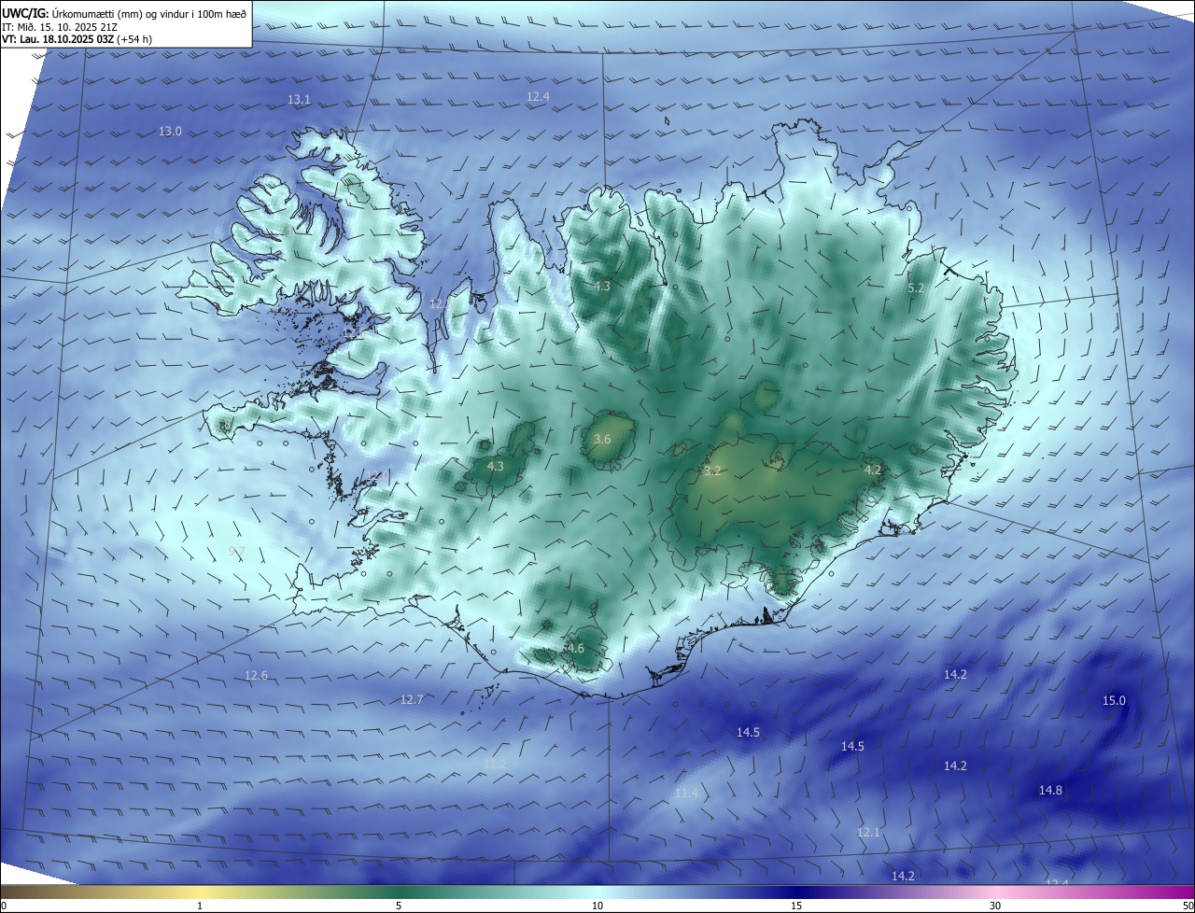This screenshot has height=913, width=1195.
Task: Click the 13.1 value label
Action: pos(299,99)
